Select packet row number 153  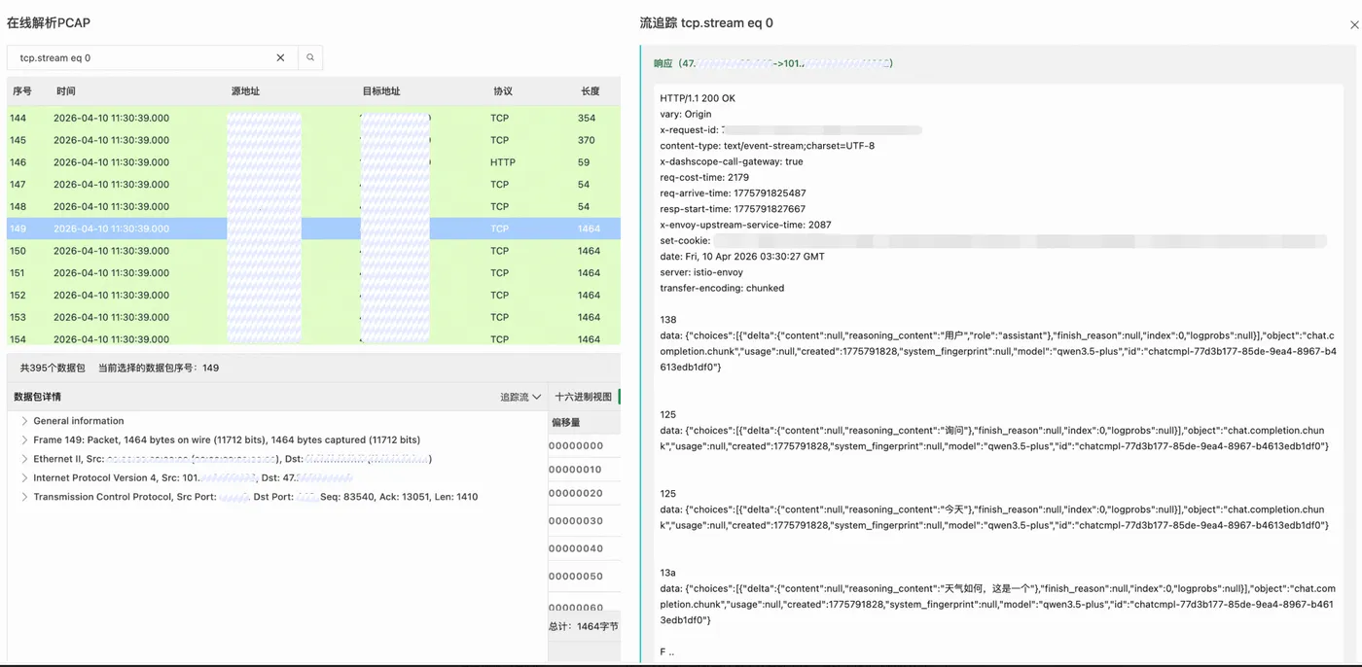point(313,317)
